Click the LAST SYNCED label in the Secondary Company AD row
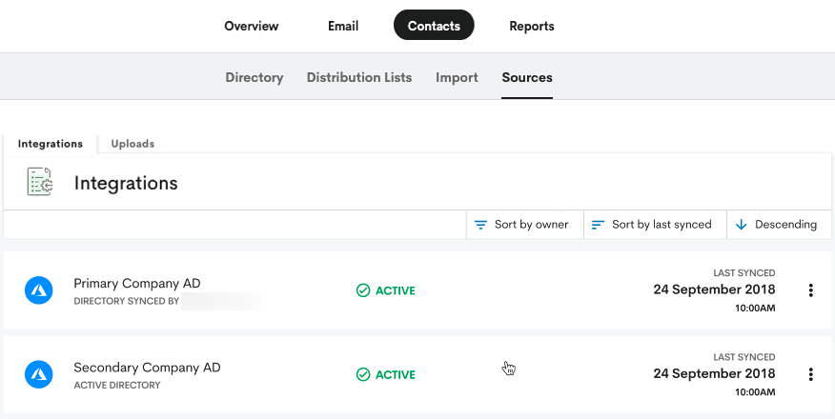This screenshot has width=835, height=419. click(x=743, y=357)
